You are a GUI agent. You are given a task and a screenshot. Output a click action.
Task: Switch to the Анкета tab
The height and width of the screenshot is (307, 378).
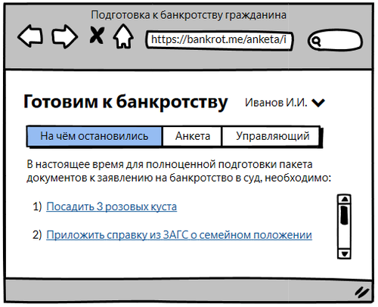(x=192, y=136)
